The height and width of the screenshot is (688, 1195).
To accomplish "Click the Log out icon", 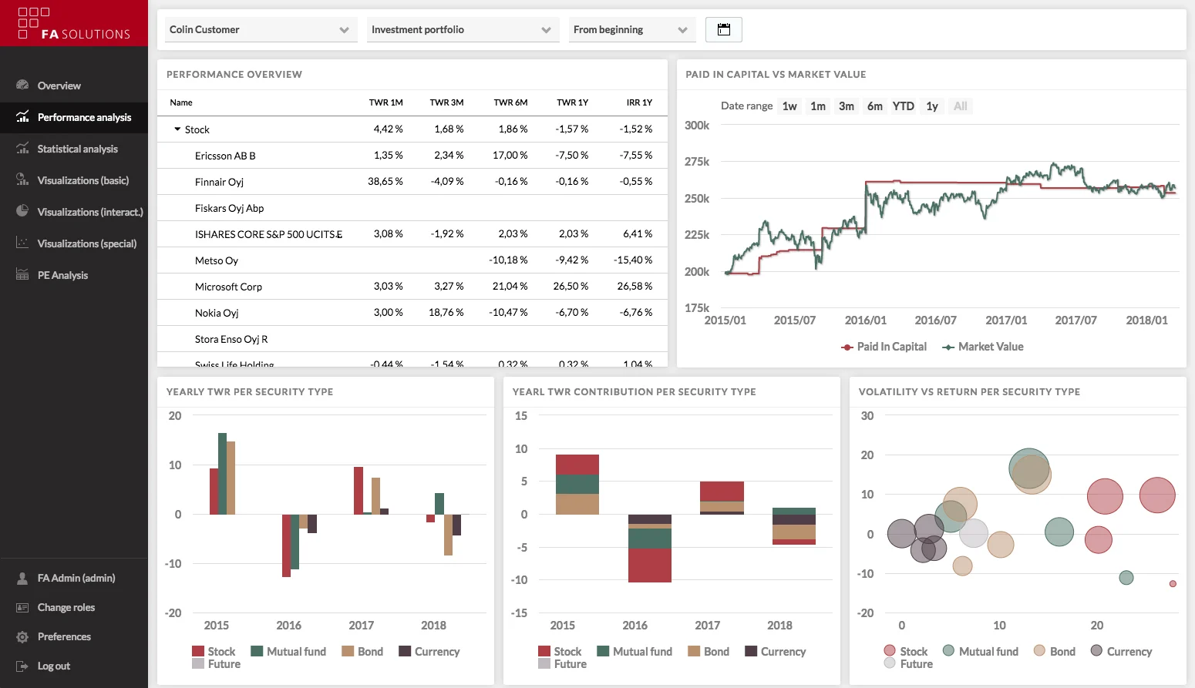I will pos(22,666).
